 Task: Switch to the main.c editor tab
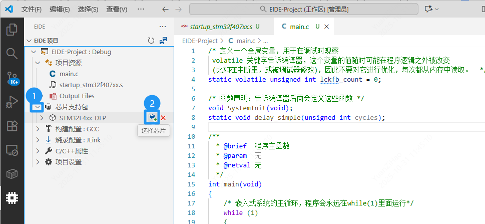click(304, 27)
